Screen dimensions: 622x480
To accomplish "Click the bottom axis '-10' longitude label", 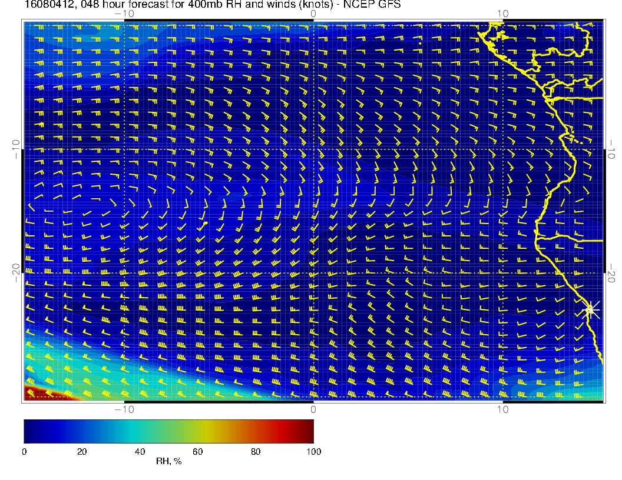I will coord(124,409).
